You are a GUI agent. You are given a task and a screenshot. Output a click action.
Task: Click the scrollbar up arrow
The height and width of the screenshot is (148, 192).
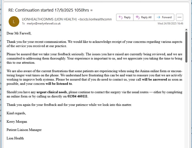click(186, 30)
